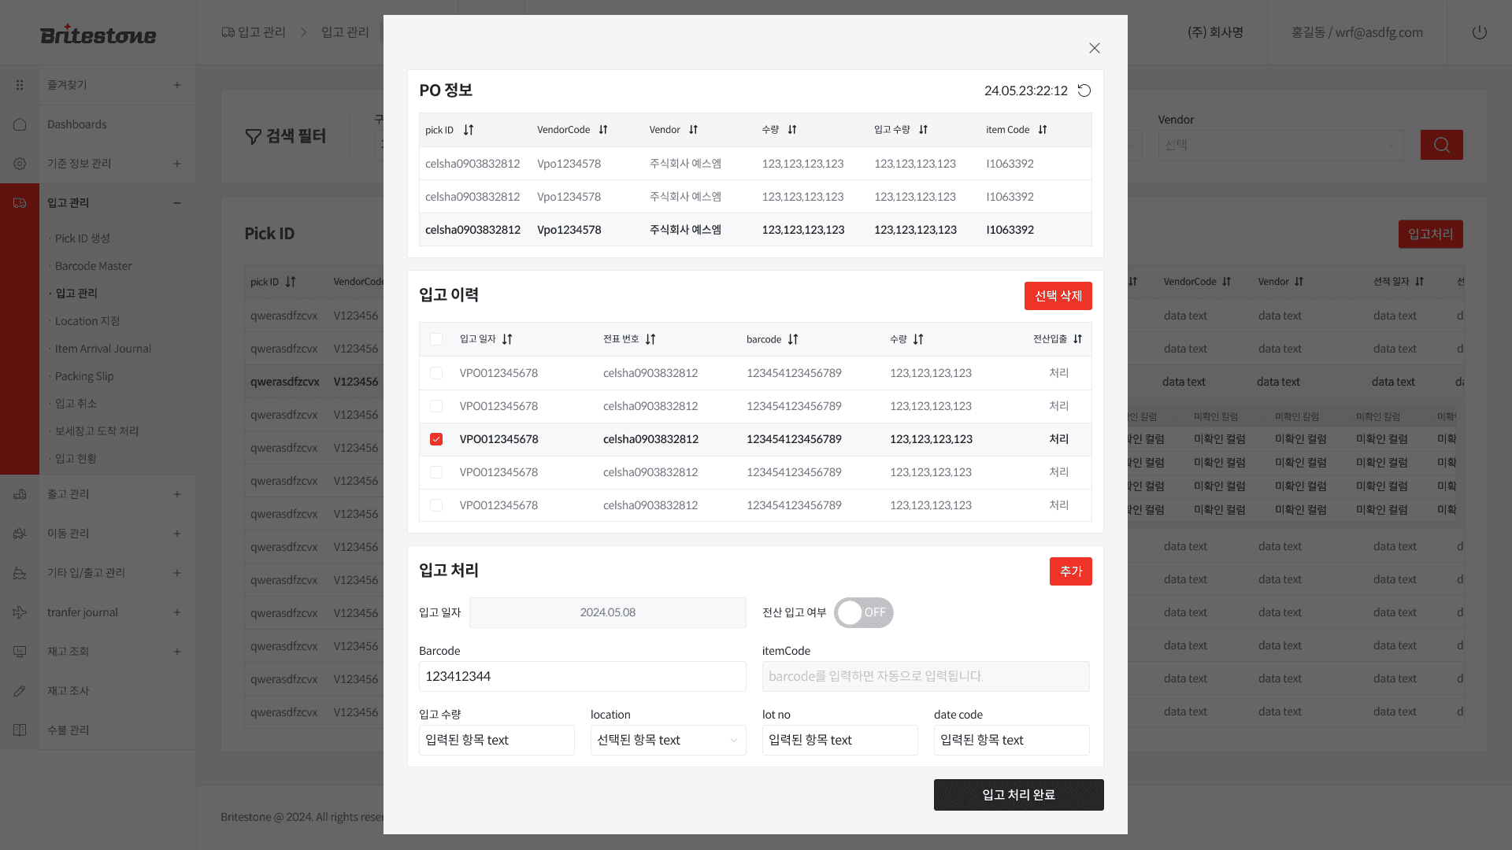
Task: Click the 입고 일자 date field
Action: click(x=607, y=612)
